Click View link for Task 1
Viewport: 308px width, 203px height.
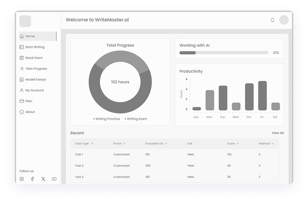click(190, 154)
